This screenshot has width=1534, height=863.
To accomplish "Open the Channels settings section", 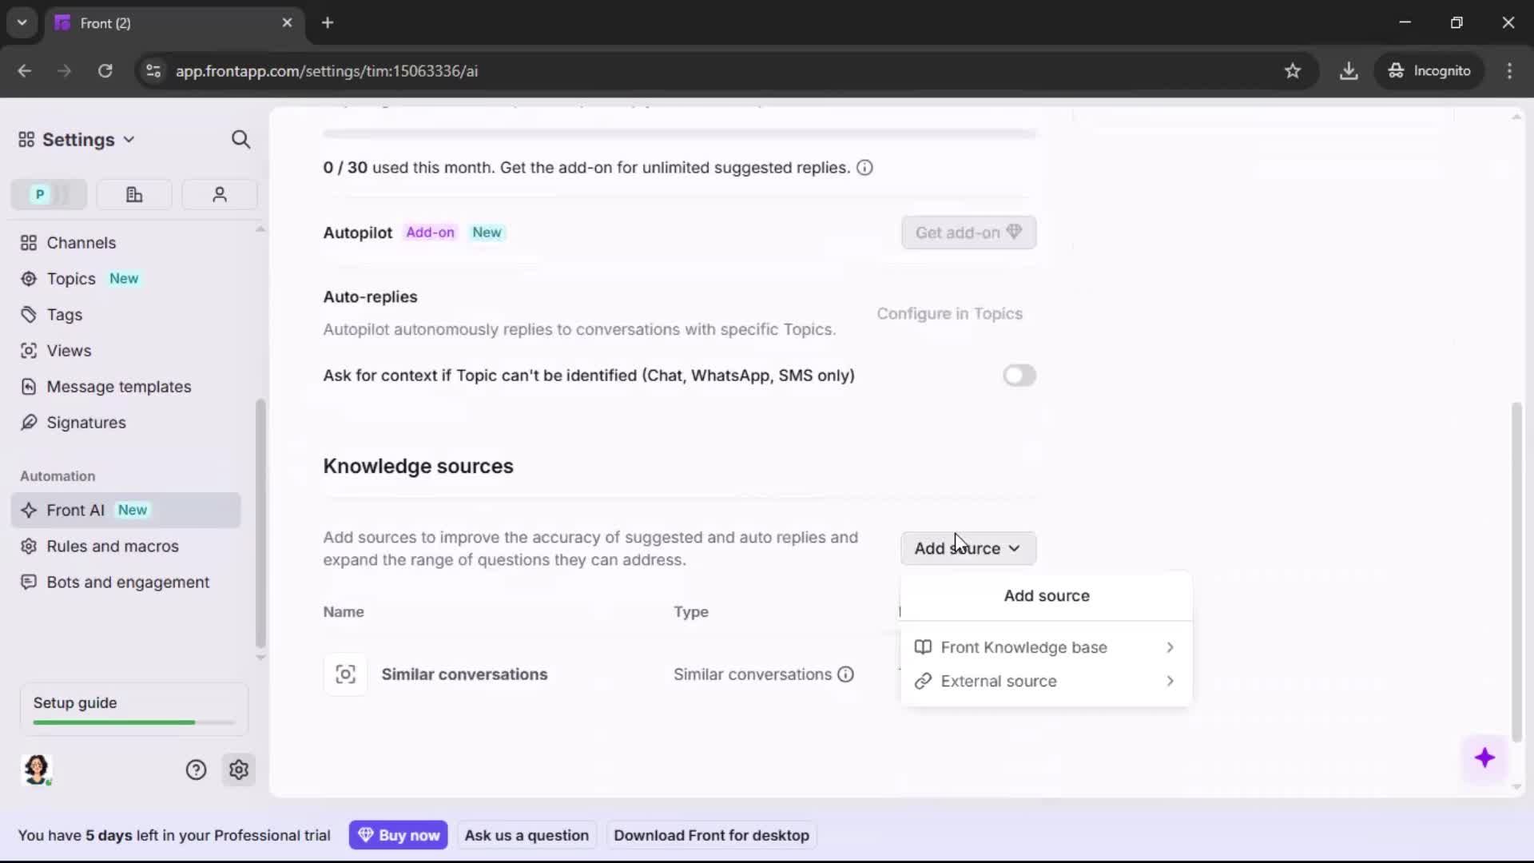I will 79,242.
